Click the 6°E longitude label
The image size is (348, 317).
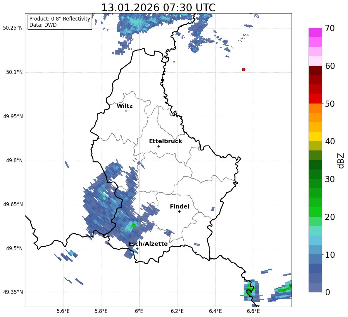(139, 311)
